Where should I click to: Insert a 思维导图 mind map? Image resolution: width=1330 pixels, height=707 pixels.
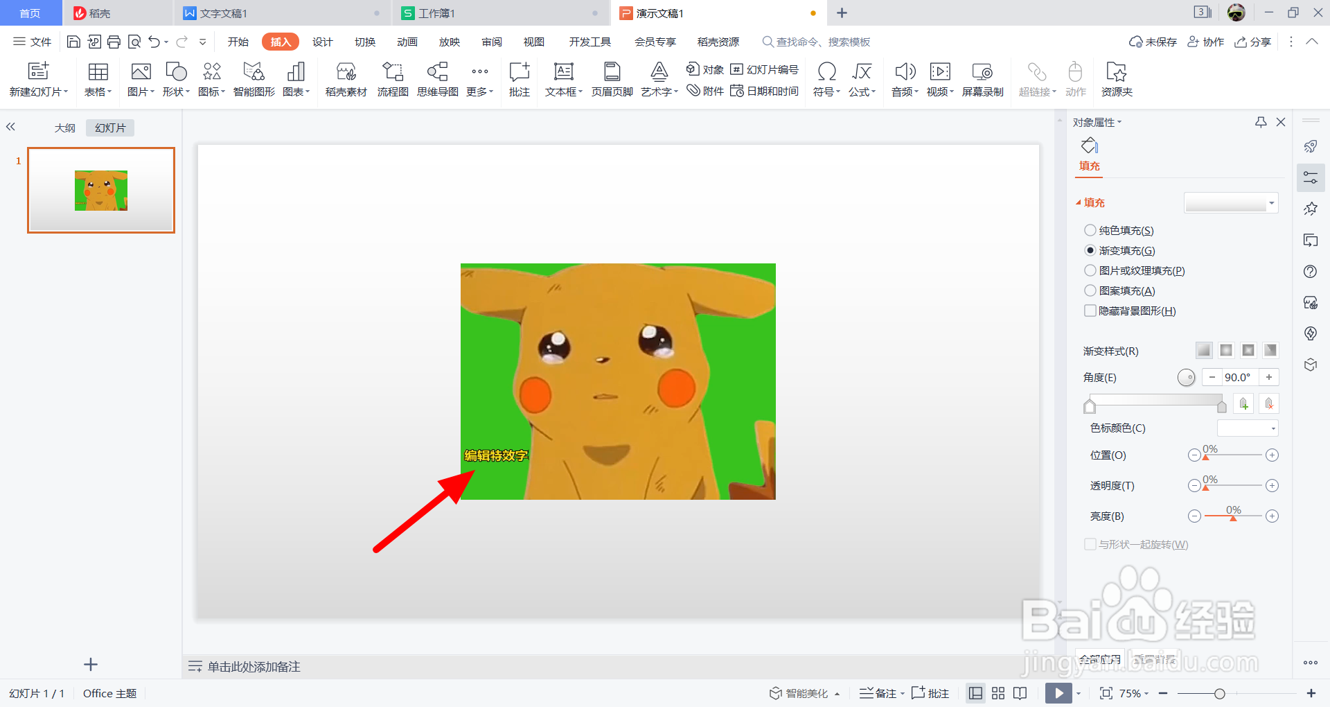click(x=438, y=79)
